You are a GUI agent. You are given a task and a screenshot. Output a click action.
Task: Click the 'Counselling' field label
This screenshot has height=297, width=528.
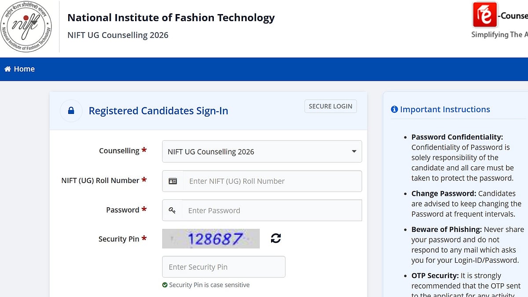[119, 150]
